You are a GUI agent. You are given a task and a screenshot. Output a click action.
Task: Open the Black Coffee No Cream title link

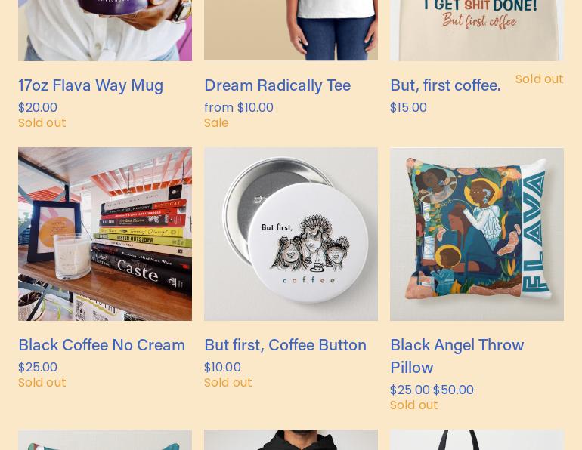point(102,345)
